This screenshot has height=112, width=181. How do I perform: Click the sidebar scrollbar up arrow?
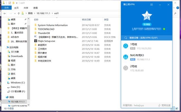click(x=29, y=19)
